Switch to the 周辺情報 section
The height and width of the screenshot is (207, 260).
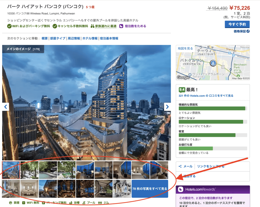click(x=73, y=38)
